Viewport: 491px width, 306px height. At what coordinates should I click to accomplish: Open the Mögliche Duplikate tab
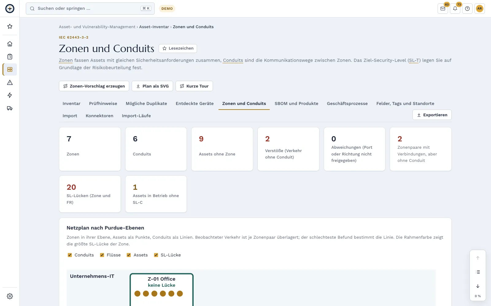click(146, 103)
